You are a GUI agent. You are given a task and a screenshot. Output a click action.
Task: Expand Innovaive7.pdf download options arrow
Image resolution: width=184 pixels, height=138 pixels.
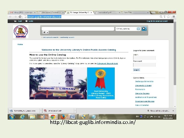pyautogui.click(x=75, y=111)
